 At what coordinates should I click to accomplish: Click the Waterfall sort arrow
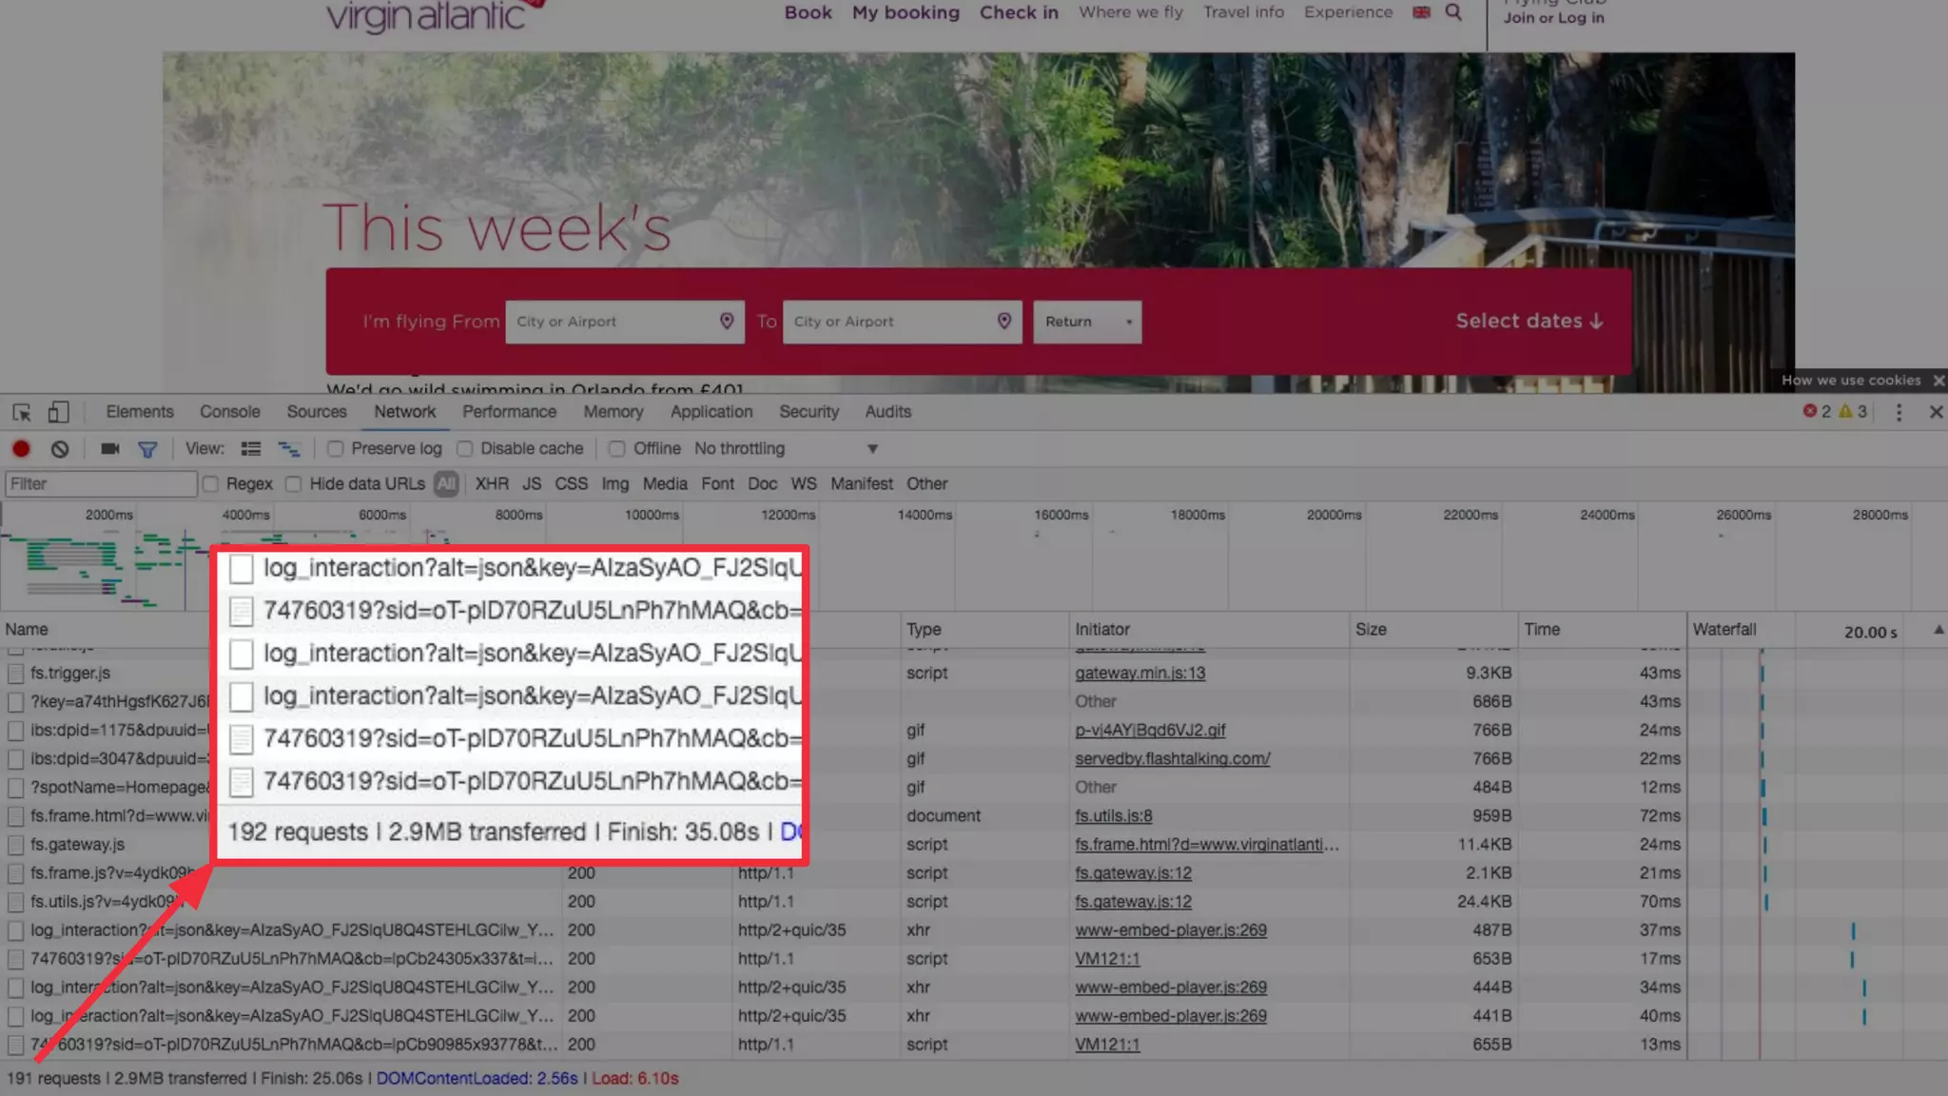(x=1938, y=630)
